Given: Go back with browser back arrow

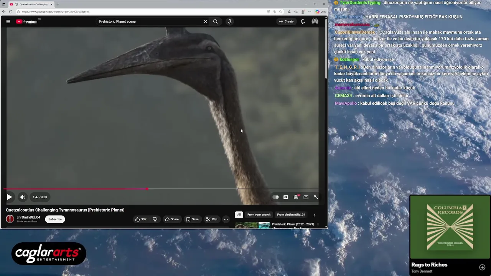Looking at the screenshot, I should point(4,11).
